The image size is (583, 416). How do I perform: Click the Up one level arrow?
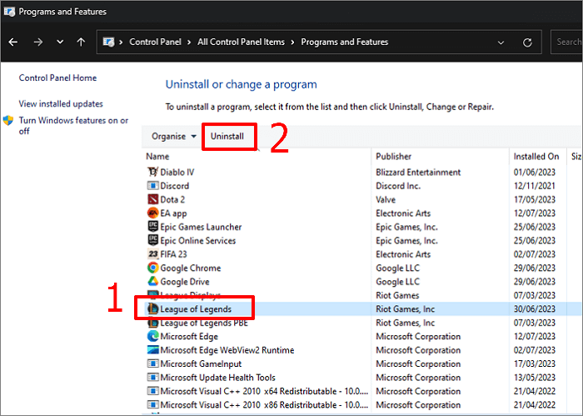81,42
